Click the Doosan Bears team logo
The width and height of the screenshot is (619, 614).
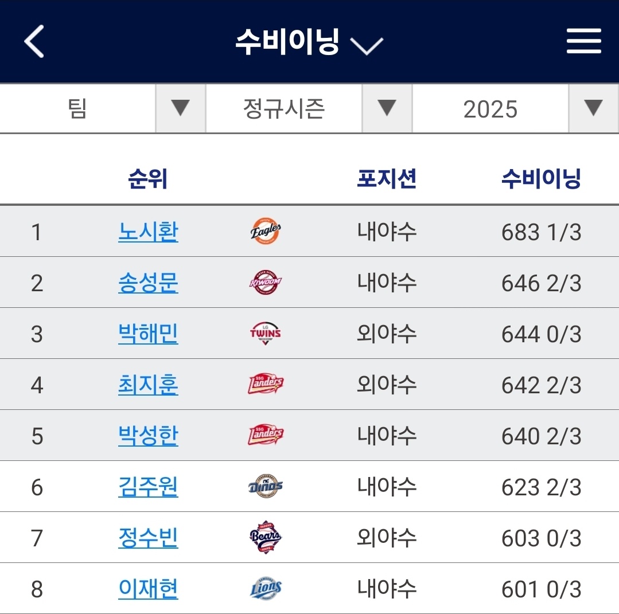pyautogui.click(x=266, y=538)
